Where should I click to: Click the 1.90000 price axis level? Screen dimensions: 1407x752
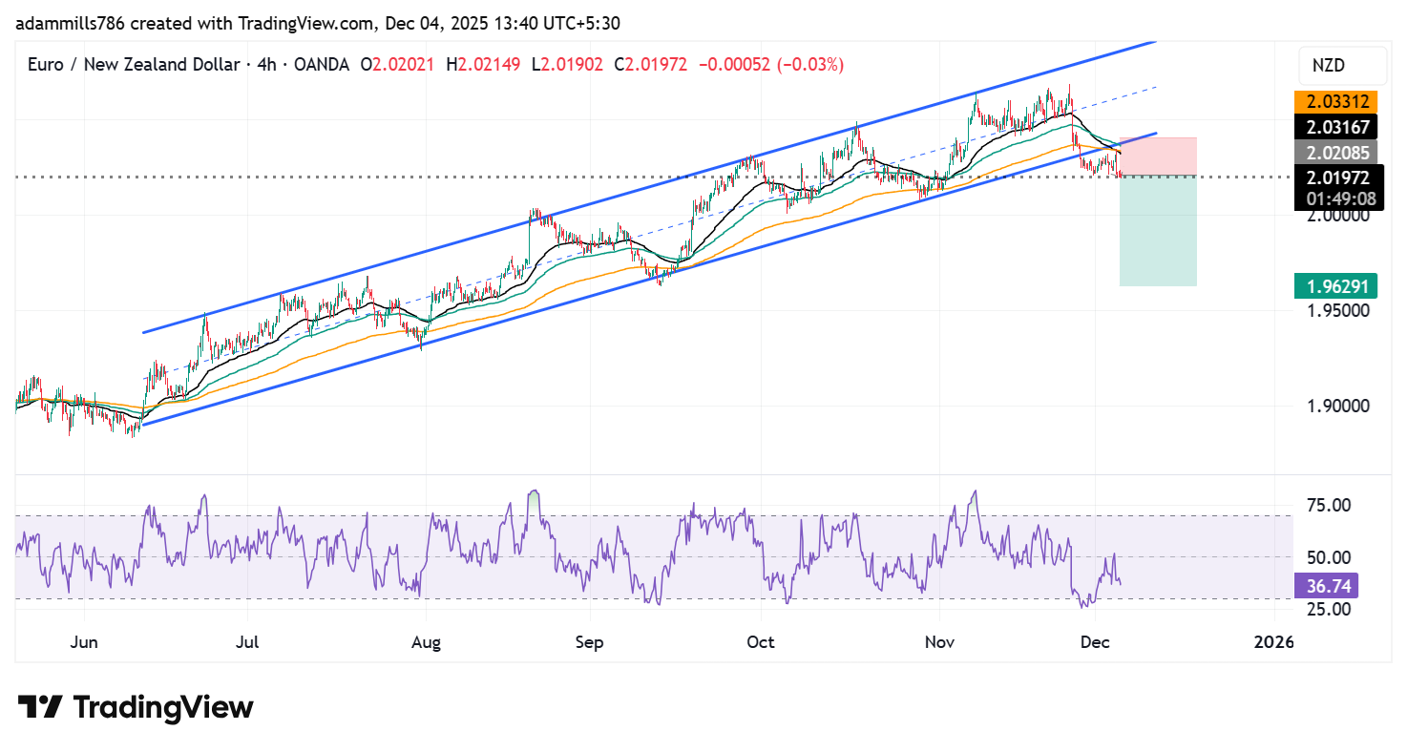1335,406
